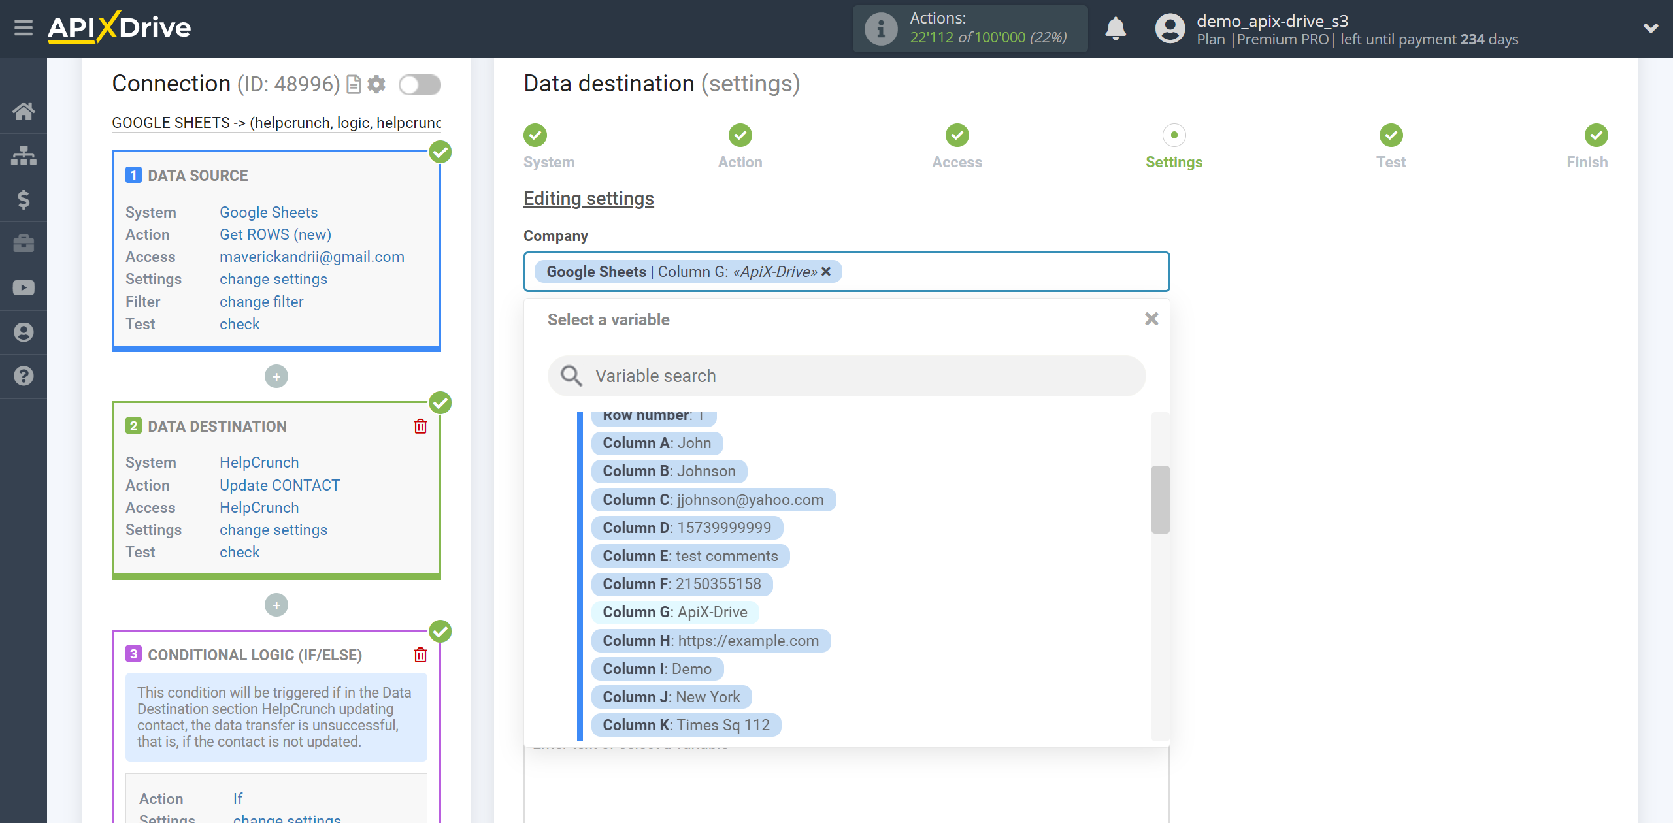Open the Google Sheets system link
Image resolution: width=1673 pixels, height=823 pixels.
269,212
